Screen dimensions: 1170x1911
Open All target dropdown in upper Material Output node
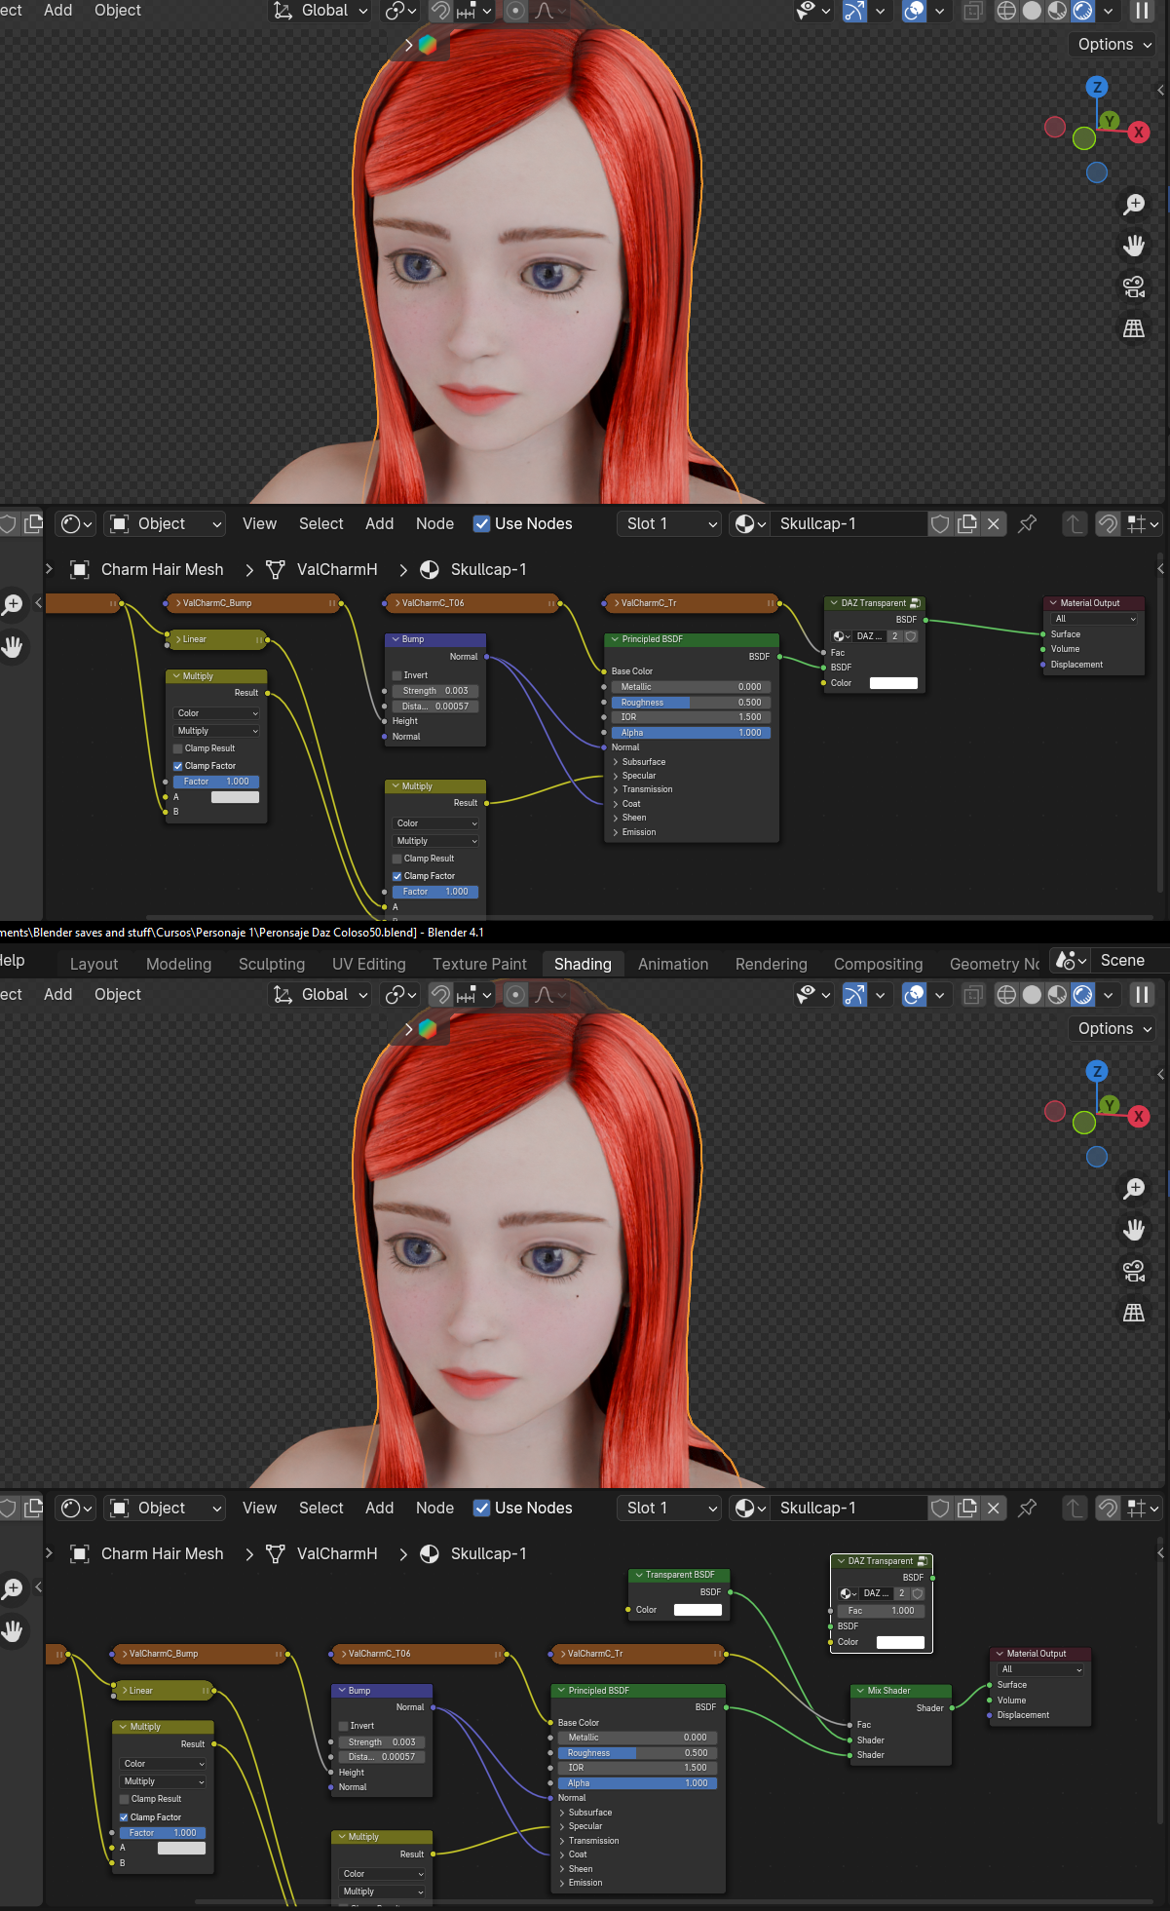pyautogui.click(x=1096, y=619)
